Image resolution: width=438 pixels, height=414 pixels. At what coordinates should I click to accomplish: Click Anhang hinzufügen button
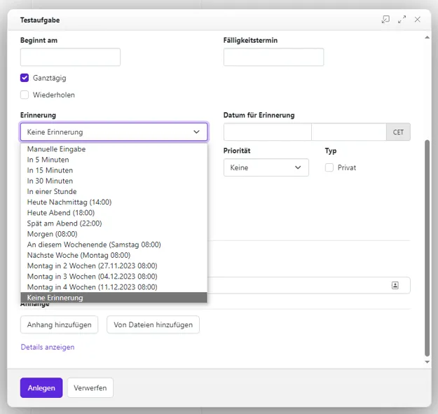pos(59,324)
